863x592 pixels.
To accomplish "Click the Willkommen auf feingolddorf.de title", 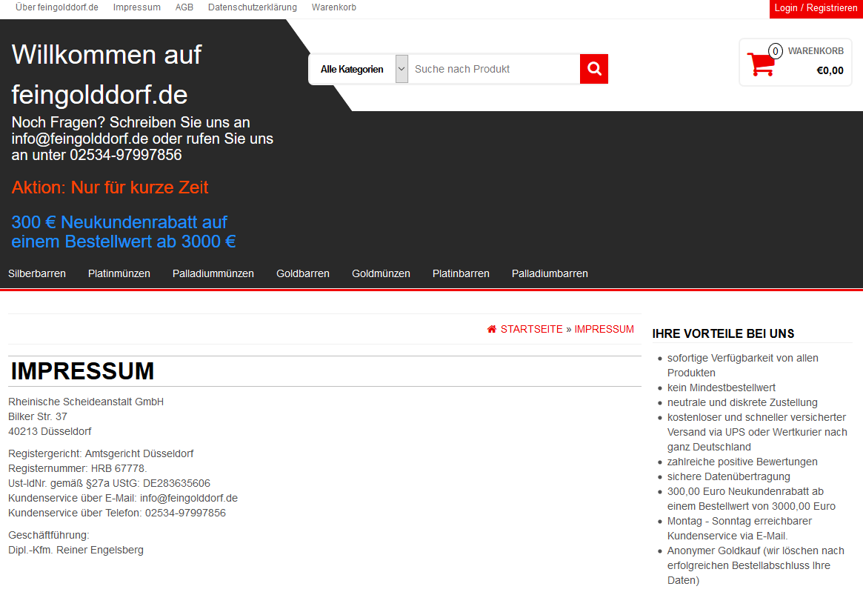I will click(x=107, y=75).
